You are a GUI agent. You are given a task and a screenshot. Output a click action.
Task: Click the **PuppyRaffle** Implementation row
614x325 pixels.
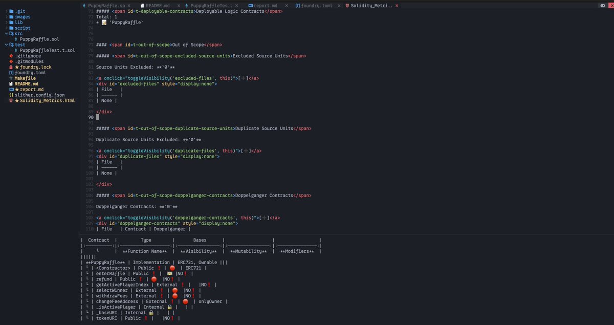[153, 262]
